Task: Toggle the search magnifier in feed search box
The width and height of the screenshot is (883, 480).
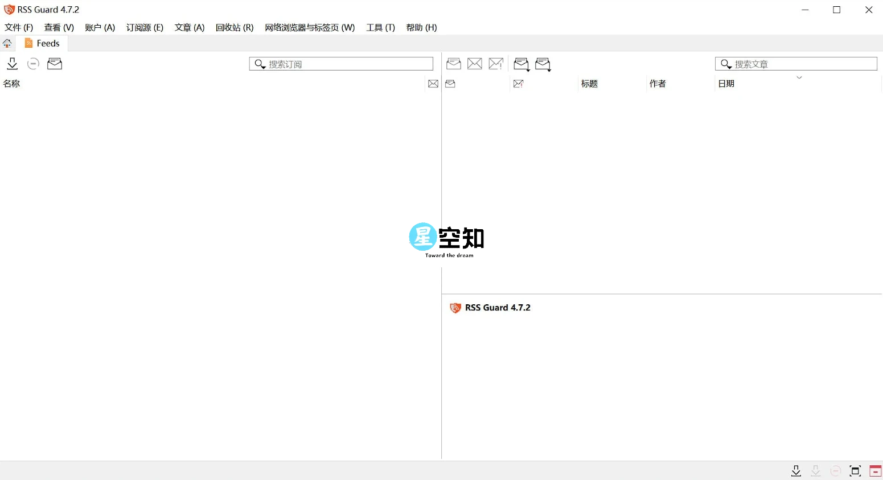Action: click(x=260, y=64)
